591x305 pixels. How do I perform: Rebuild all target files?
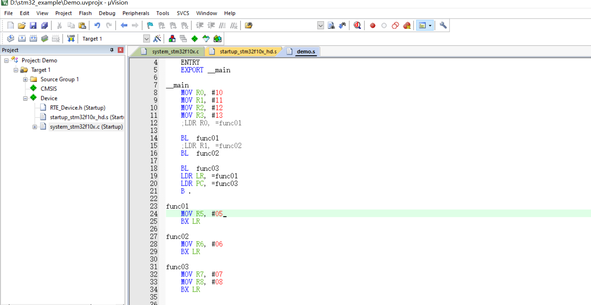(x=33, y=39)
